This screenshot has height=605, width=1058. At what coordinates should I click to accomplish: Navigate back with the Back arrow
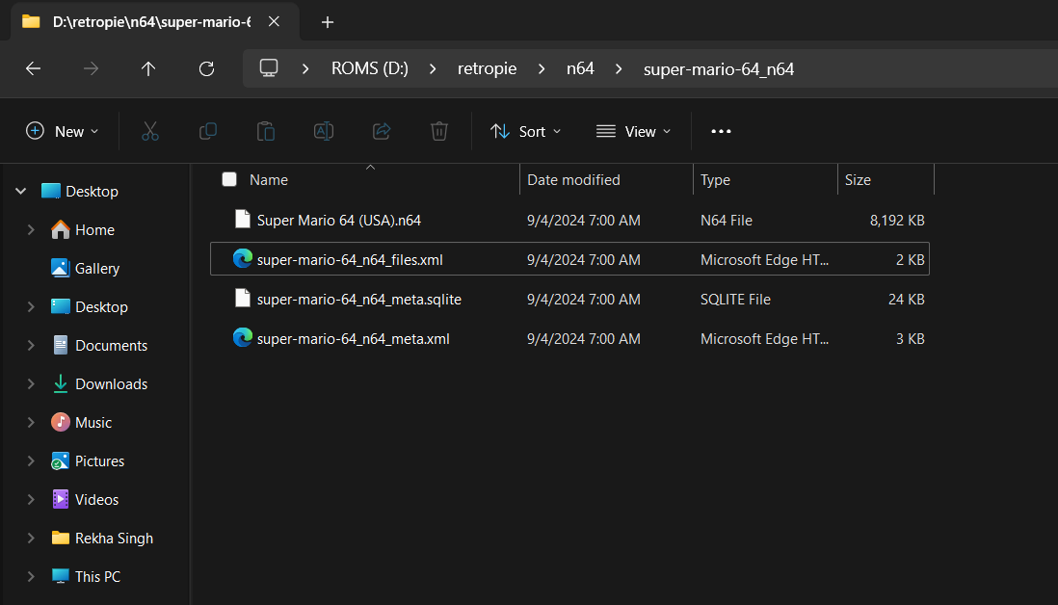point(33,68)
